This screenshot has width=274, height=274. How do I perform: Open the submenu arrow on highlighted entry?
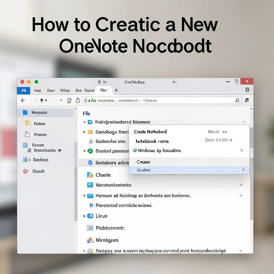pos(243,169)
